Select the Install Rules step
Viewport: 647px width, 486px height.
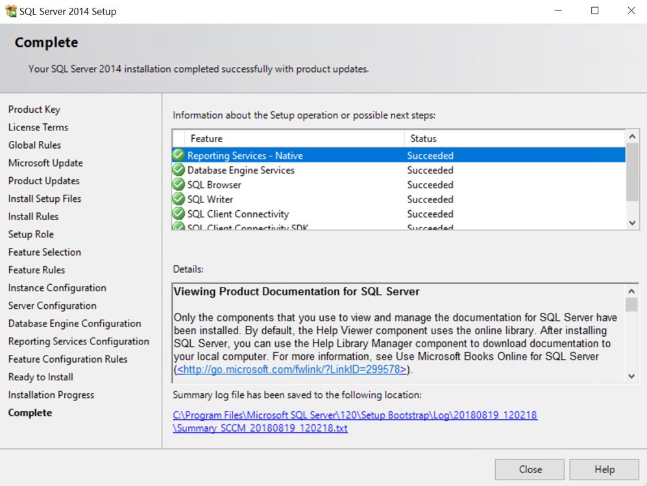(34, 216)
